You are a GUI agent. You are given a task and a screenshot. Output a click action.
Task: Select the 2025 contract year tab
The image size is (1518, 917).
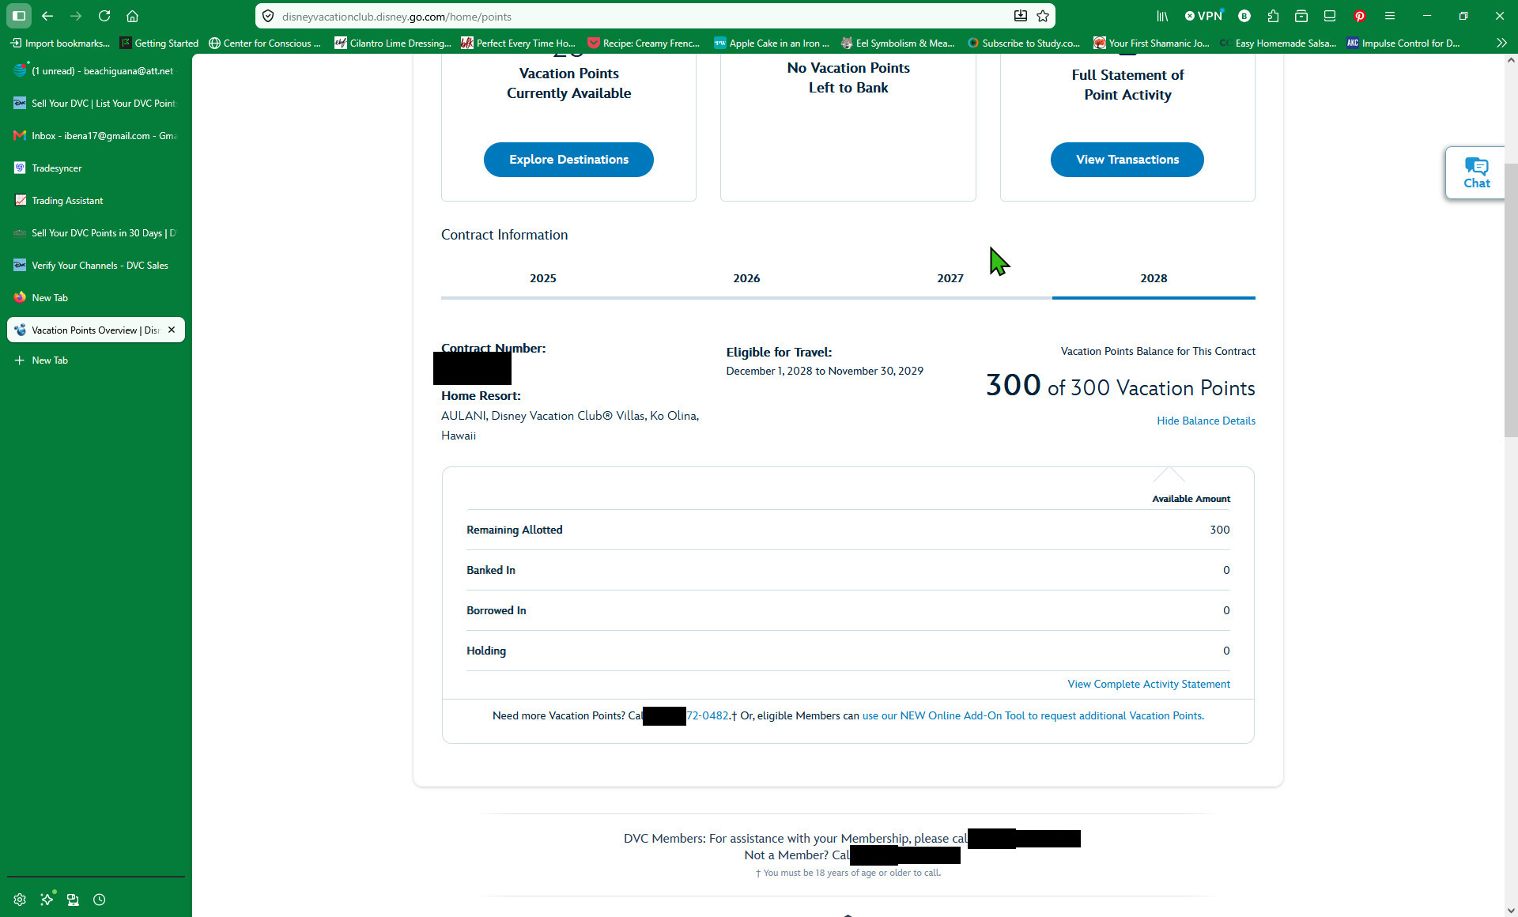(542, 278)
